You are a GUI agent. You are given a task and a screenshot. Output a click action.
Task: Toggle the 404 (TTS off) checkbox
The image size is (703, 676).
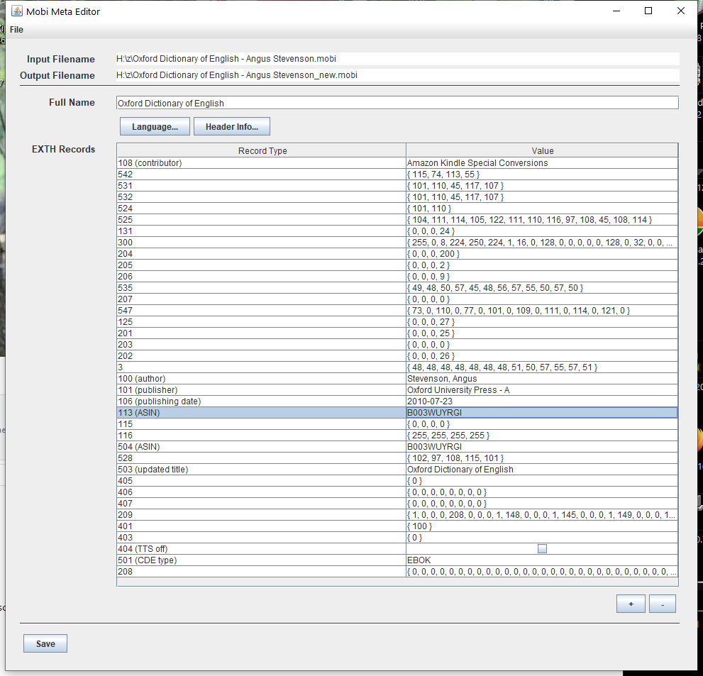click(542, 549)
